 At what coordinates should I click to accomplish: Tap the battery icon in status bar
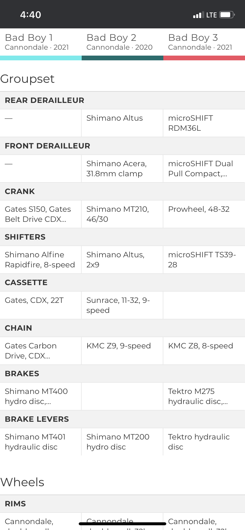227,15
